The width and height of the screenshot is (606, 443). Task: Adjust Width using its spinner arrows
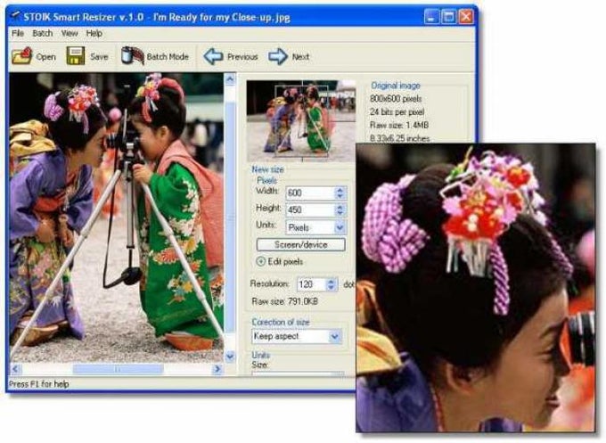tap(340, 193)
